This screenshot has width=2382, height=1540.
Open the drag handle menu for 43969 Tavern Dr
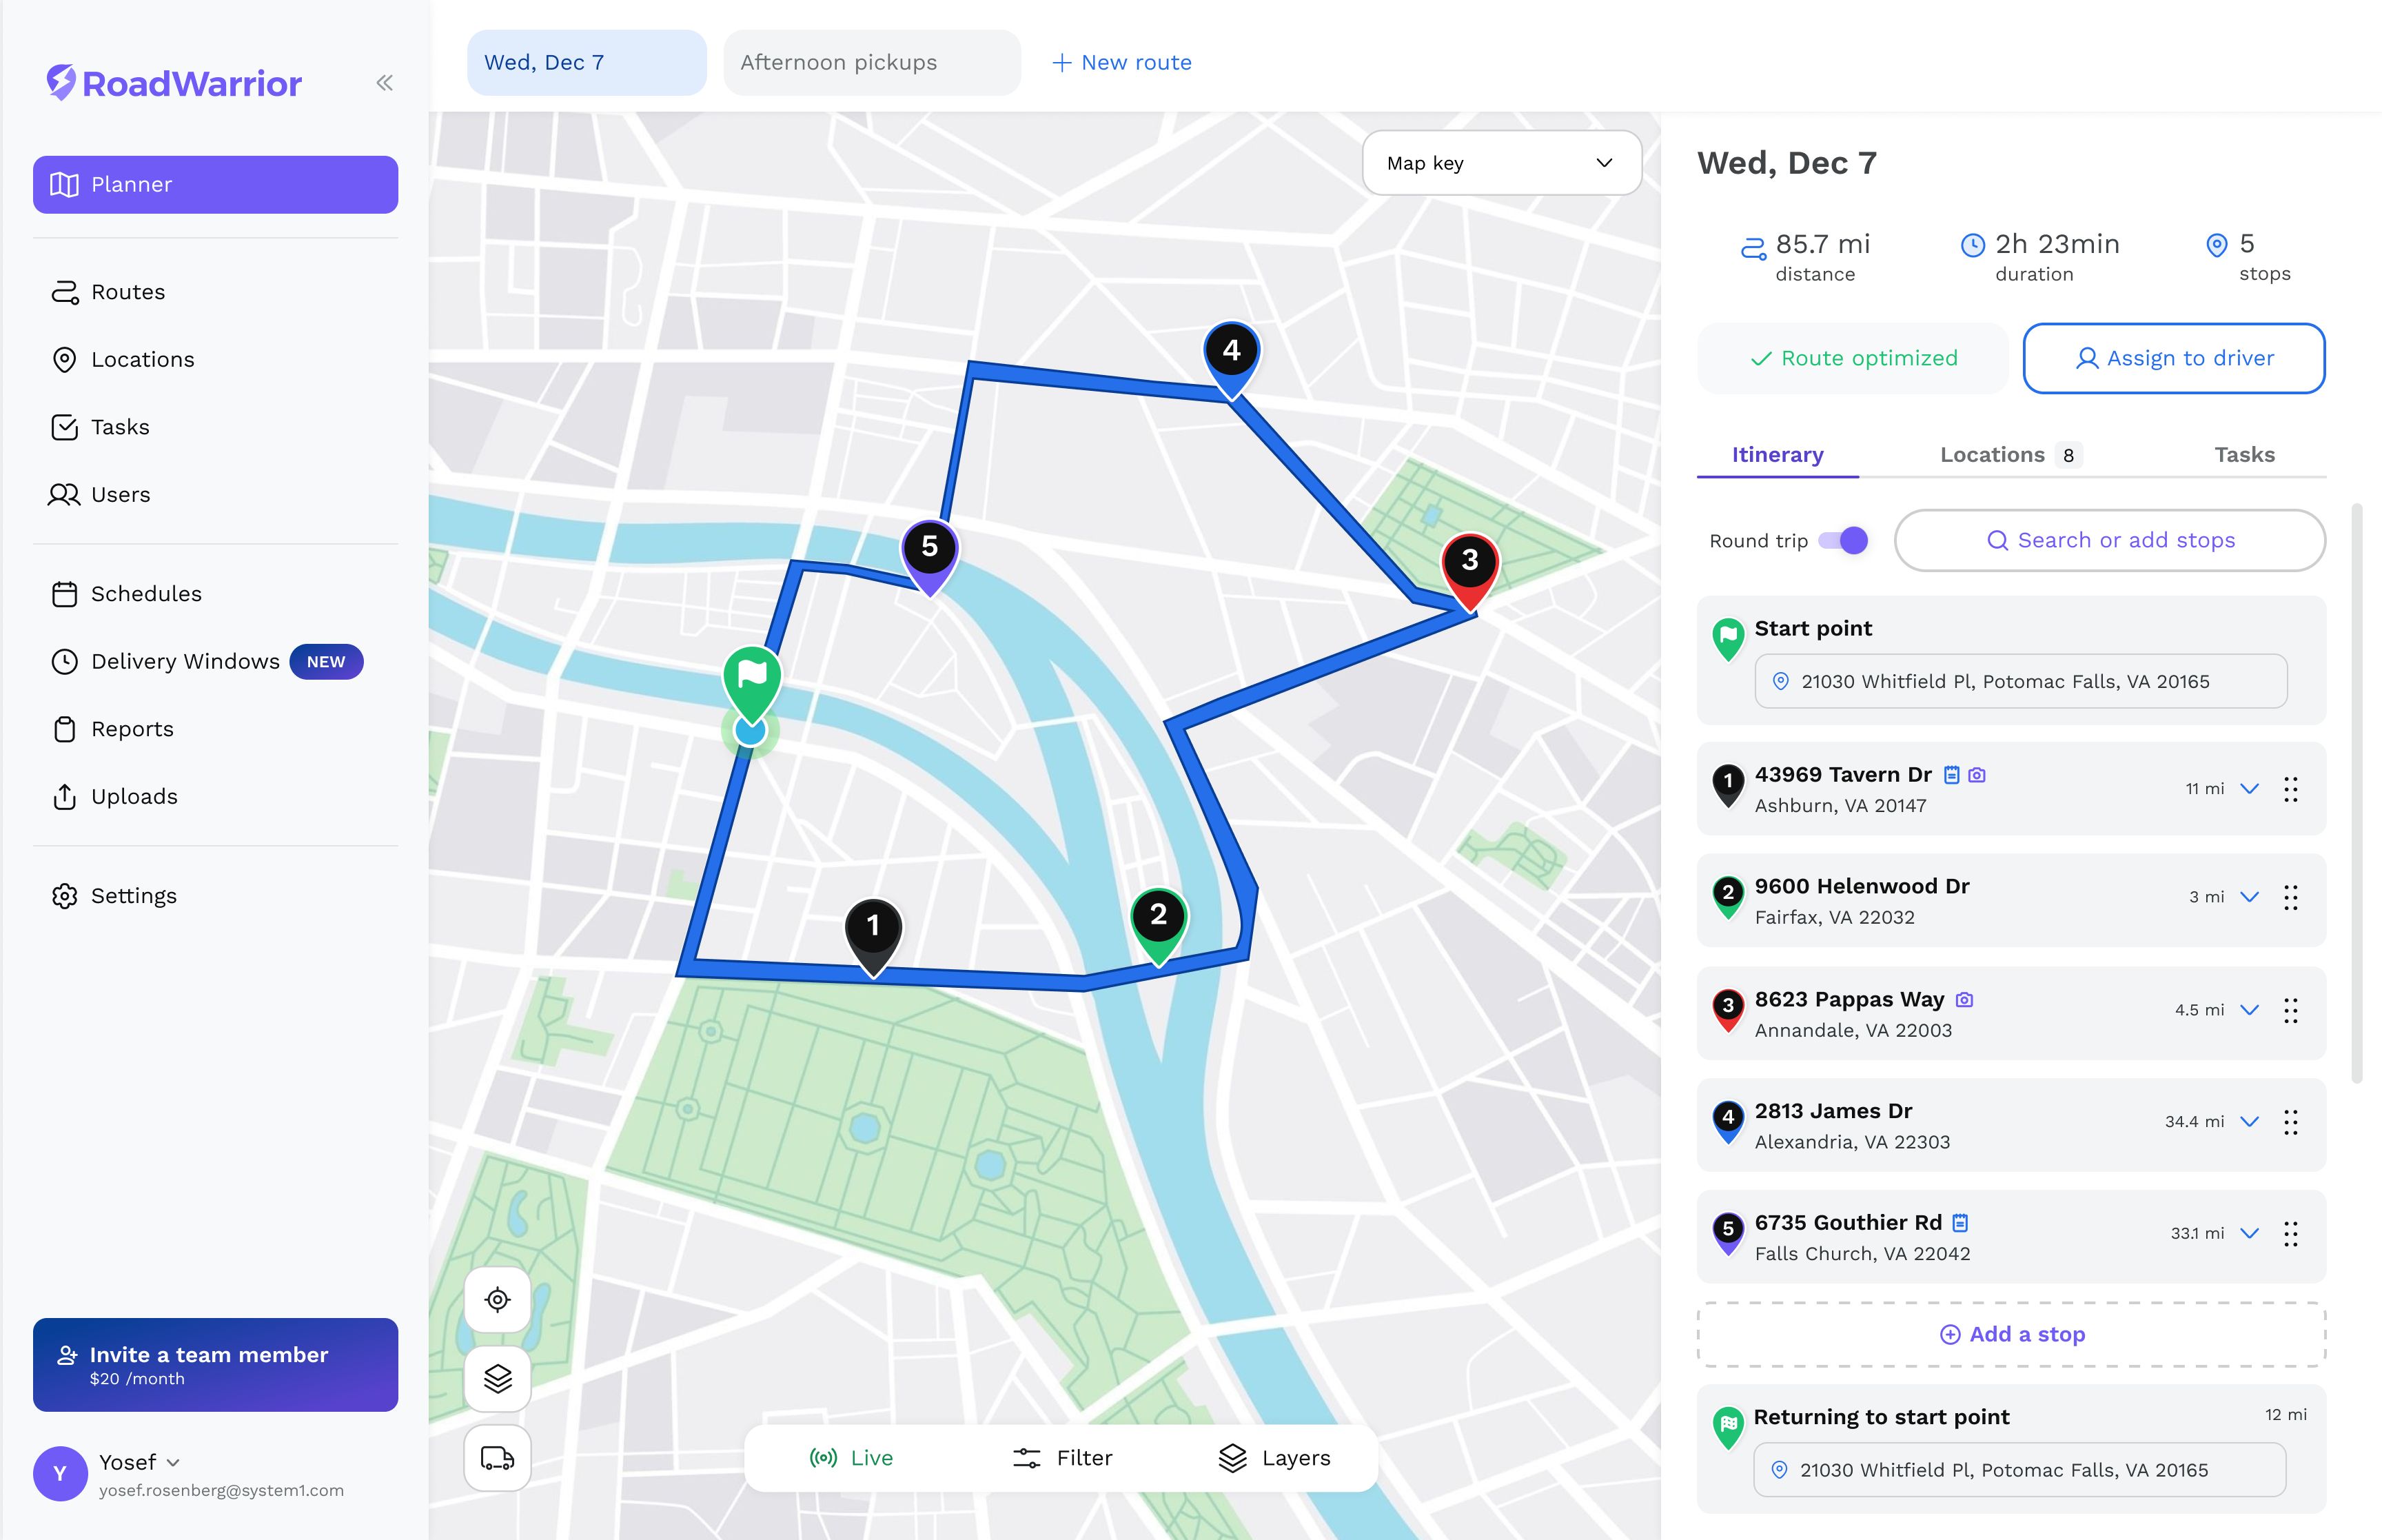[x=2290, y=789]
